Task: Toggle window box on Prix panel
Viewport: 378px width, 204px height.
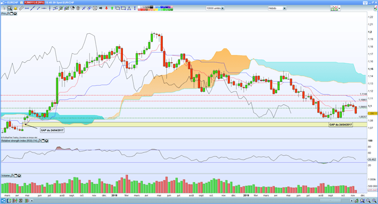Action: pyautogui.click(x=11, y=13)
